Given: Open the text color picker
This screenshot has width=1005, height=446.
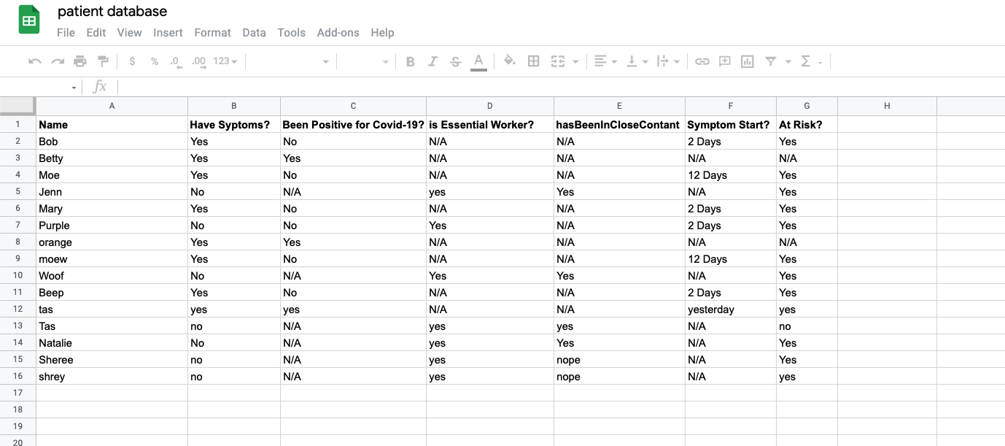Looking at the screenshot, I should 478,62.
